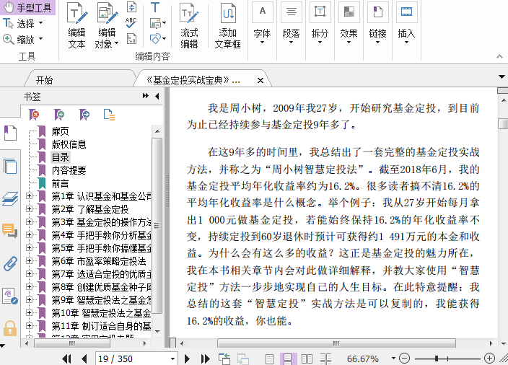Image resolution: width=508 pixels, height=365 pixels.
Task: Switch to two-page facing view
Action: coord(307,359)
